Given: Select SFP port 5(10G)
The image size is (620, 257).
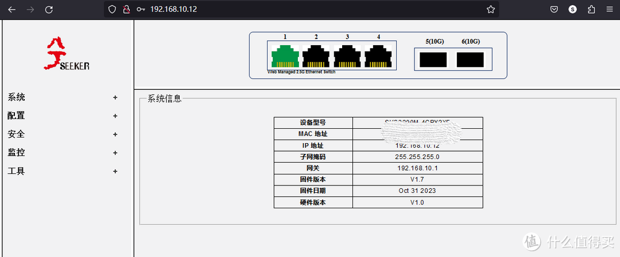Looking at the screenshot, I should (433, 60).
